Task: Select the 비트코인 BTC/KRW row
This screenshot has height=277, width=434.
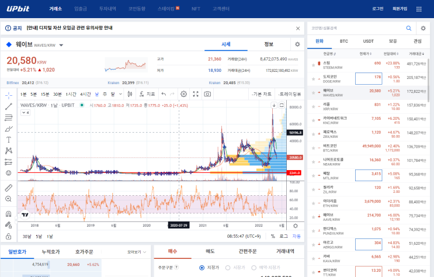Action: pyautogui.click(x=369, y=148)
